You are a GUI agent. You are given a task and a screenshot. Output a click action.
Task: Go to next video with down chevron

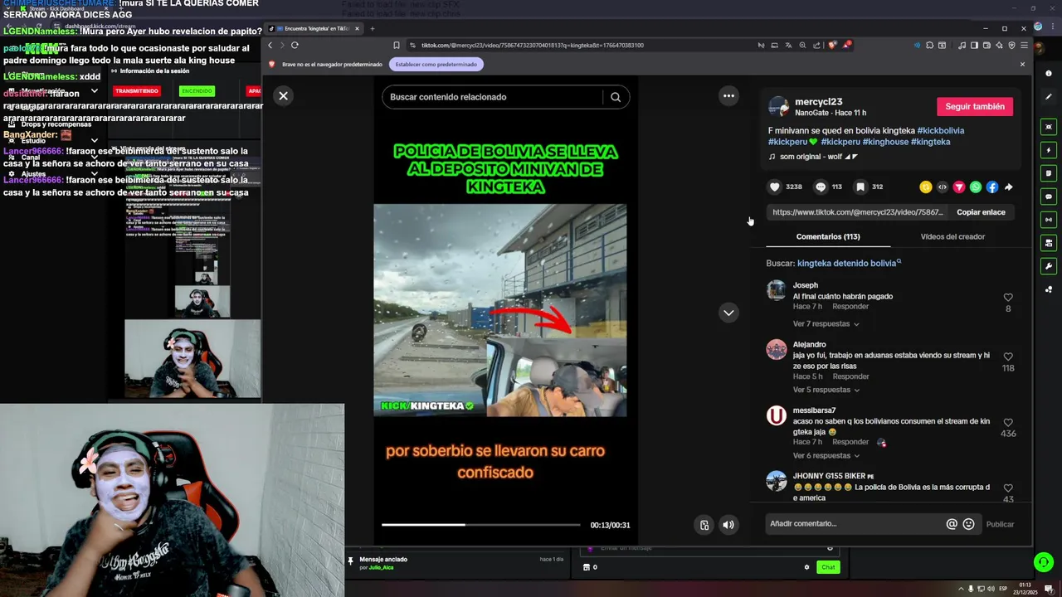point(728,313)
